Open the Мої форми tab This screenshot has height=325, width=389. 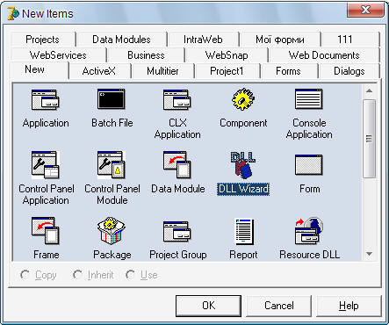click(x=280, y=40)
